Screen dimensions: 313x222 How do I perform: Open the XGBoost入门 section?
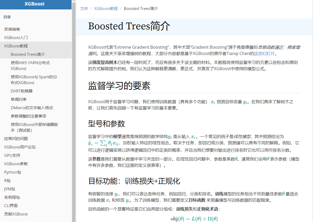(15, 37)
